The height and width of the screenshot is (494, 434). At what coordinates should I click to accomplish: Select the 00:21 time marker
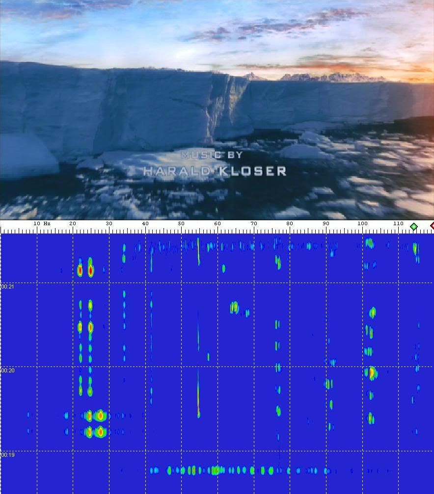(x=7, y=286)
